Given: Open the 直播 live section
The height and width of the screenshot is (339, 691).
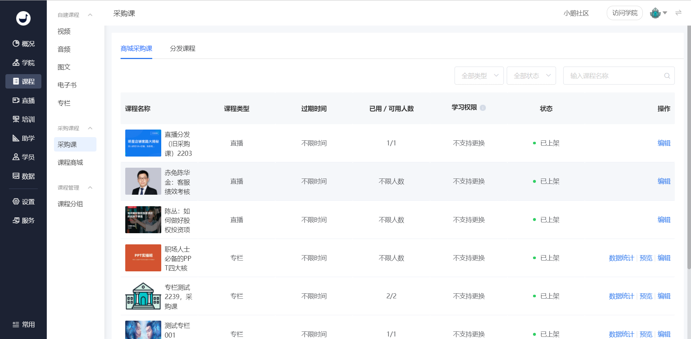Looking at the screenshot, I should (x=23, y=100).
